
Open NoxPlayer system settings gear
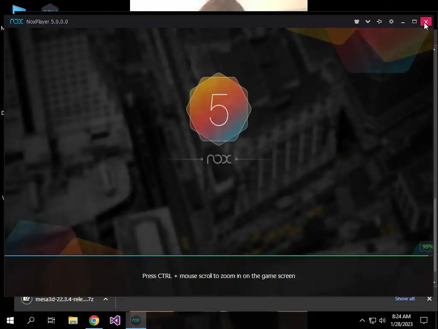391,21
